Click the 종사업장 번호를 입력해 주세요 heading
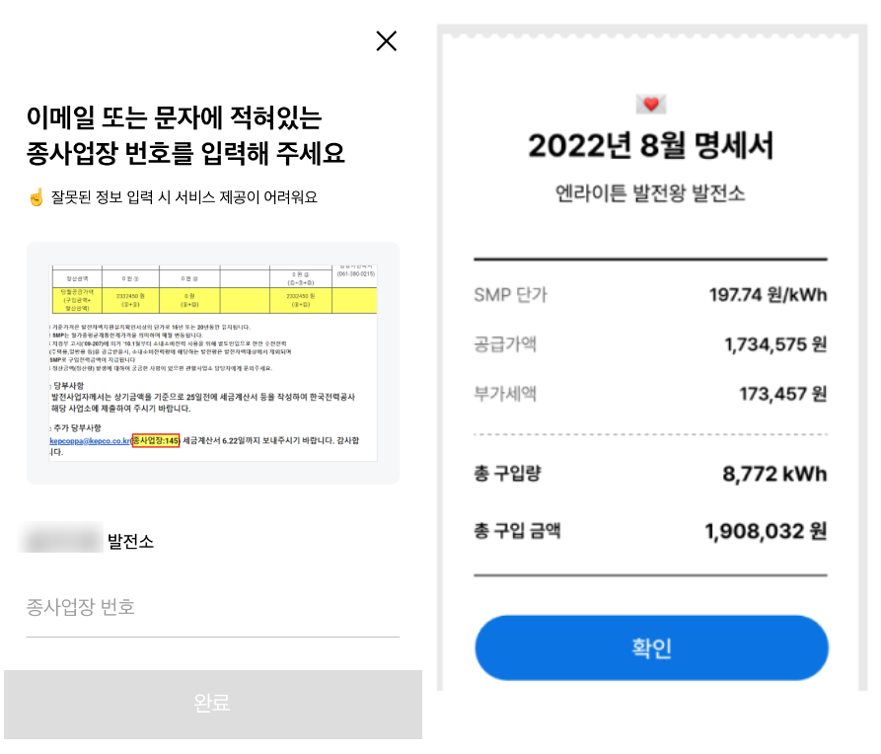This screenshot has height=754, width=881. [x=185, y=155]
